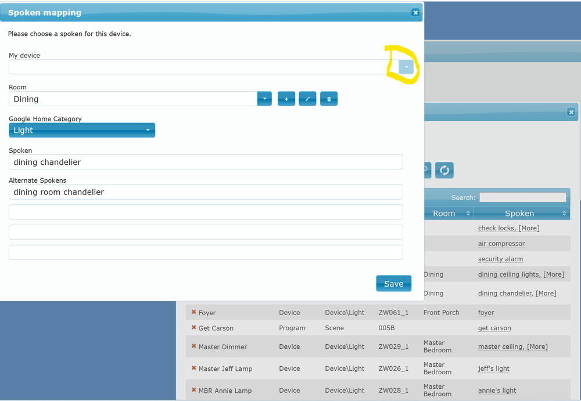Screen dimensions: 581x401
Task: Edit the selected room with pencil button
Action: point(307,99)
